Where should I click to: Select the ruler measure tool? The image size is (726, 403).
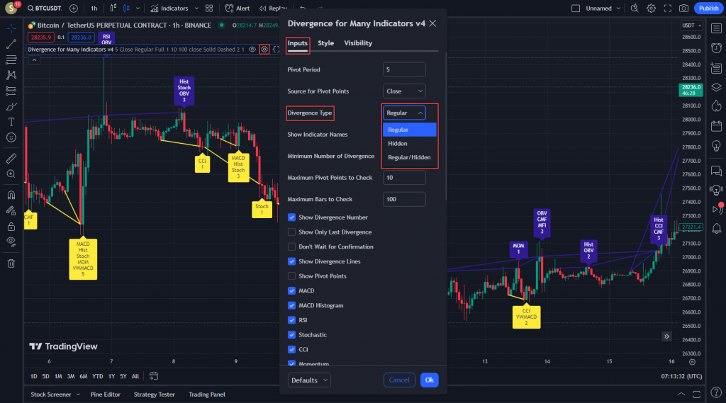(11, 159)
